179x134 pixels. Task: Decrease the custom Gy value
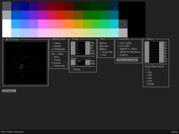click(x=147, y=51)
